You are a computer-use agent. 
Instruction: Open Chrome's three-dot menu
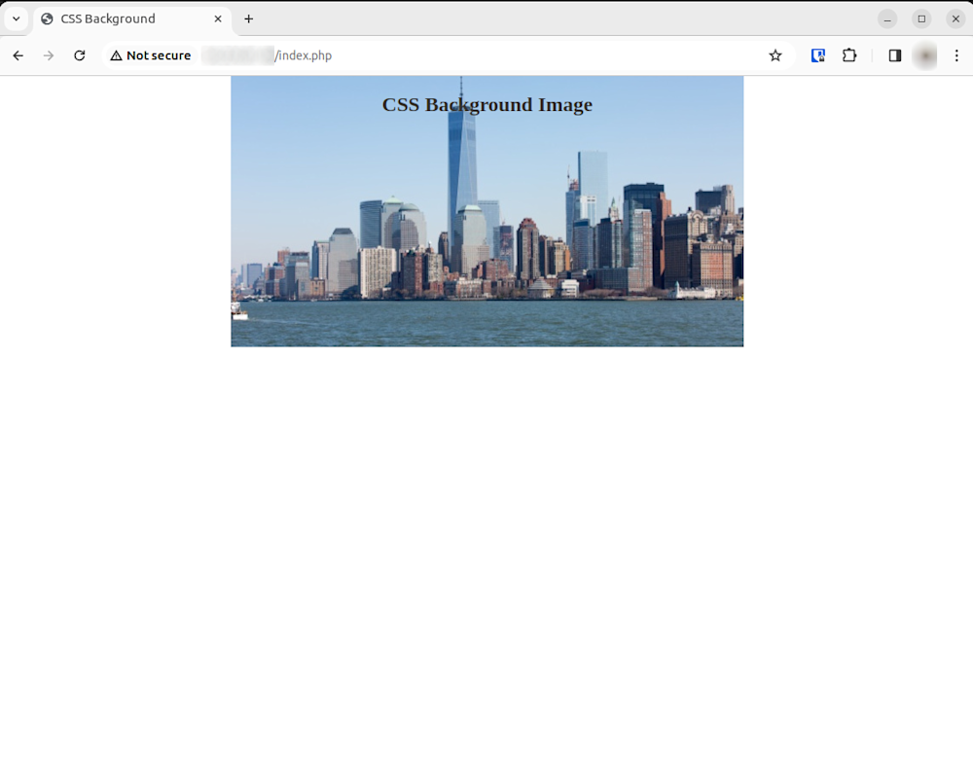click(956, 55)
